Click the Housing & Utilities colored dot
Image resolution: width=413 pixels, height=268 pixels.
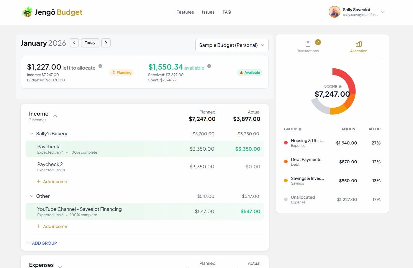tap(286, 142)
